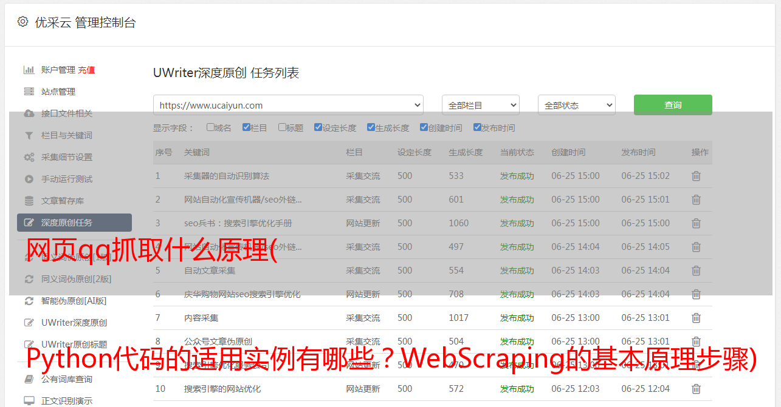This screenshot has height=407, width=781.
Task: Open 账户管理 in the sidebar
Action: 58,70
